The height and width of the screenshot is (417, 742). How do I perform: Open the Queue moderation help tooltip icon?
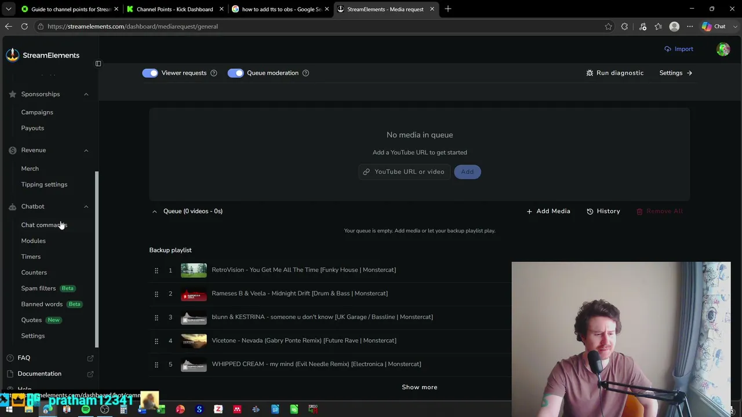point(305,73)
